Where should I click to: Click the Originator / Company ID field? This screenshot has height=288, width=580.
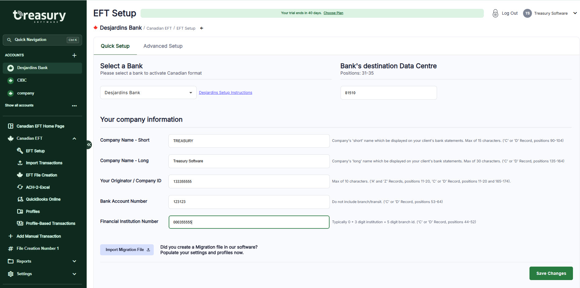(249, 182)
